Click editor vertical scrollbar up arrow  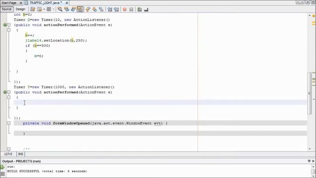point(310,15)
